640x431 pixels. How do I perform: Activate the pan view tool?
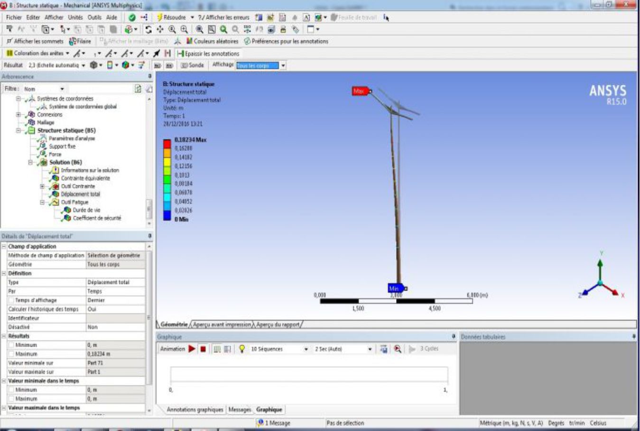[x=160, y=29]
